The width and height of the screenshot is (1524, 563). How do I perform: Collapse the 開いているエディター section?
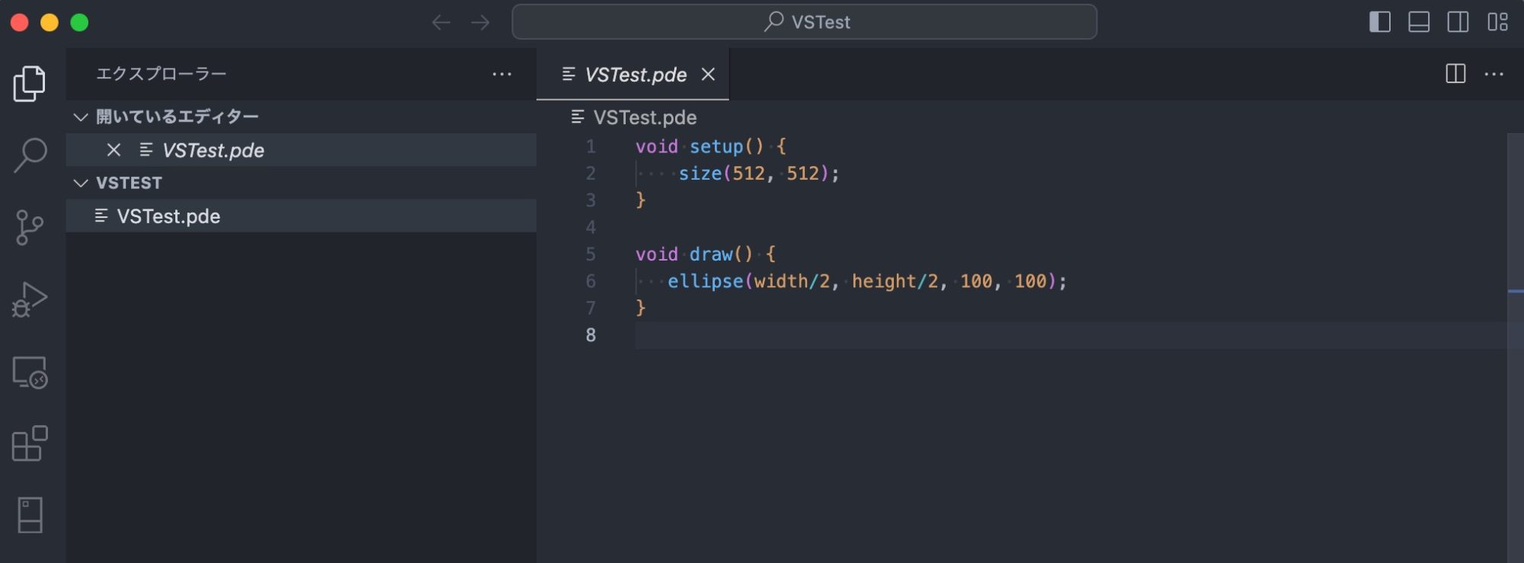click(x=81, y=117)
